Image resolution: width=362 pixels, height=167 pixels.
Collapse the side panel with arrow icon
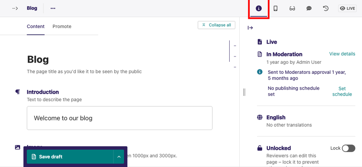click(x=250, y=28)
